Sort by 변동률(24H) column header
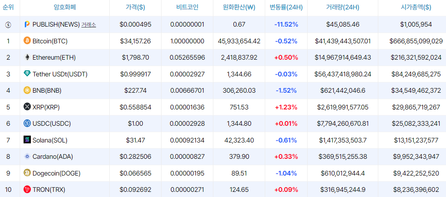 [286, 7]
